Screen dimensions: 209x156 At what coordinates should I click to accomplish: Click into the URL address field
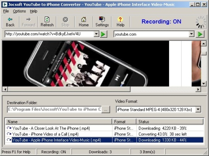pyautogui.click(x=49, y=34)
